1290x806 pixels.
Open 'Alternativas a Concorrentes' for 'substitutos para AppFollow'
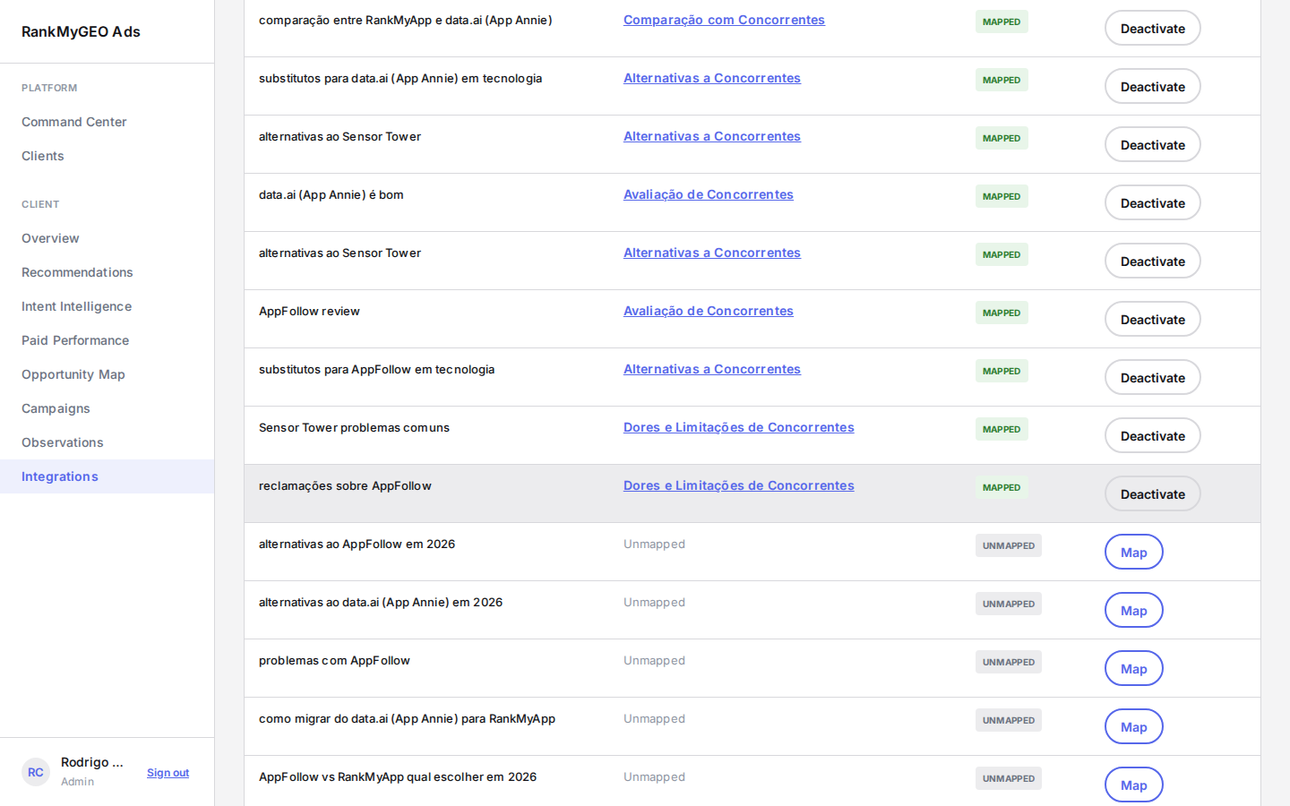click(x=712, y=369)
